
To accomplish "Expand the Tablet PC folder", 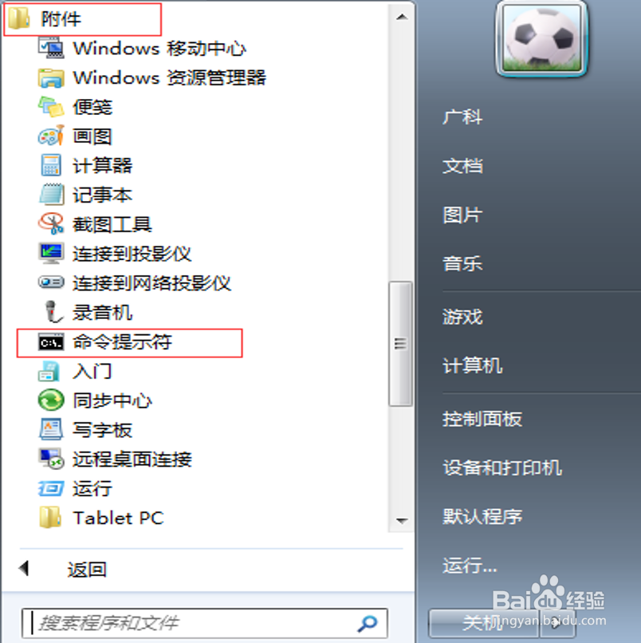I will tap(101, 518).
